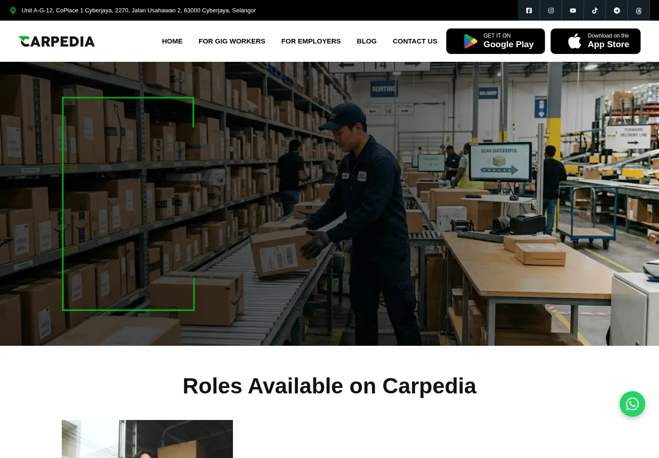This screenshot has width=659, height=458.
Task: Open the Telegram social icon
Action: coord(617,11)
